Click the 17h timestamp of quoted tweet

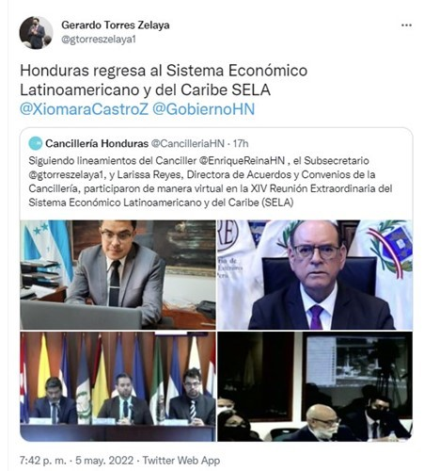coord(241,143)
